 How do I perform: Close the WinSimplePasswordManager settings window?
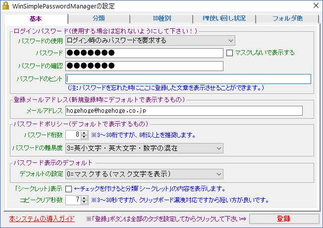tap(316, 5)
